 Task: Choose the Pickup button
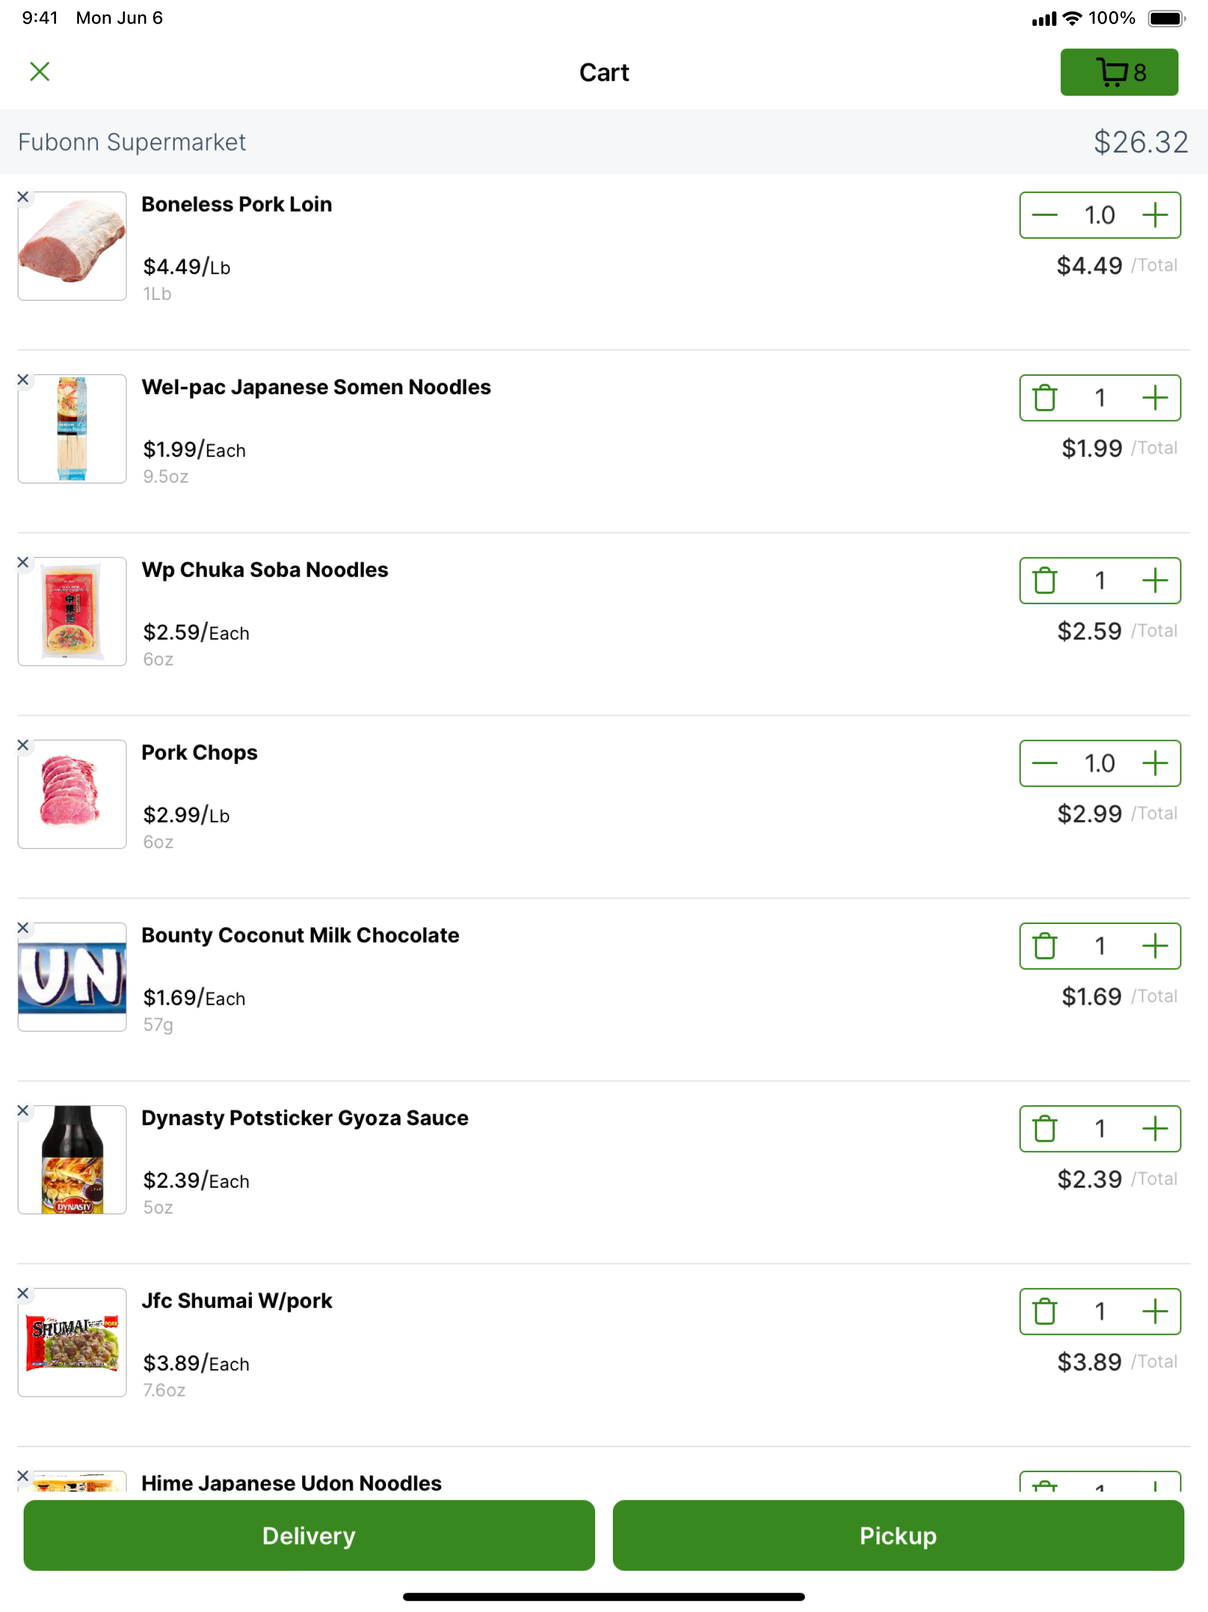pos(898,1535)
